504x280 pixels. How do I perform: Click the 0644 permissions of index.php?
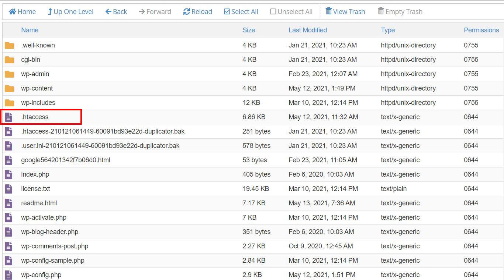pyautogui.click(x=471, y=174)
